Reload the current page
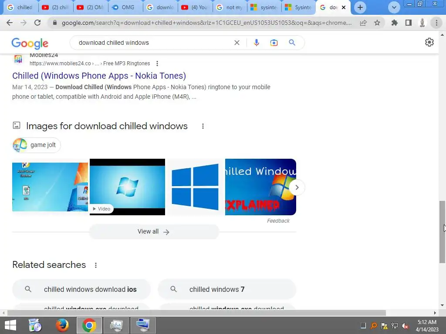Viewport: 446px width, 334px height. click(x=37, y=23)
